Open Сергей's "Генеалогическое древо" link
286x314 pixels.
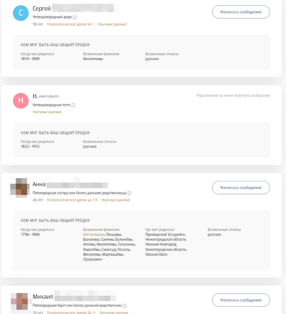click(67, 24)
